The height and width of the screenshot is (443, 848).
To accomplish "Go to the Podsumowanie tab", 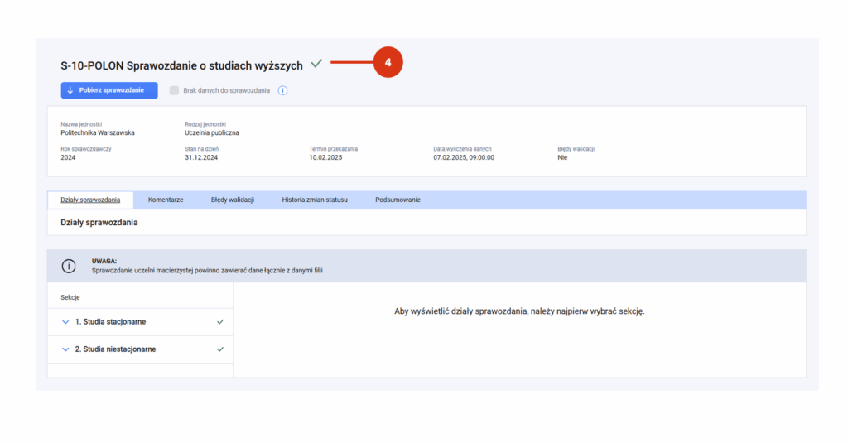I will pyautogui.click(x=397, y=200).
